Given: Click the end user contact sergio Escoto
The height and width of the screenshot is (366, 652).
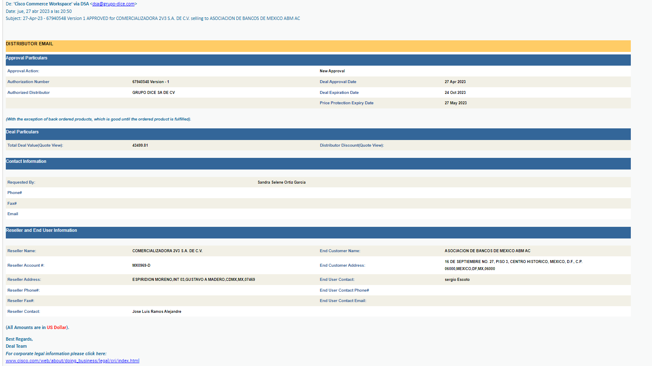Looking at the screenshot, I should pyautogui.click(x=457, y=280).
